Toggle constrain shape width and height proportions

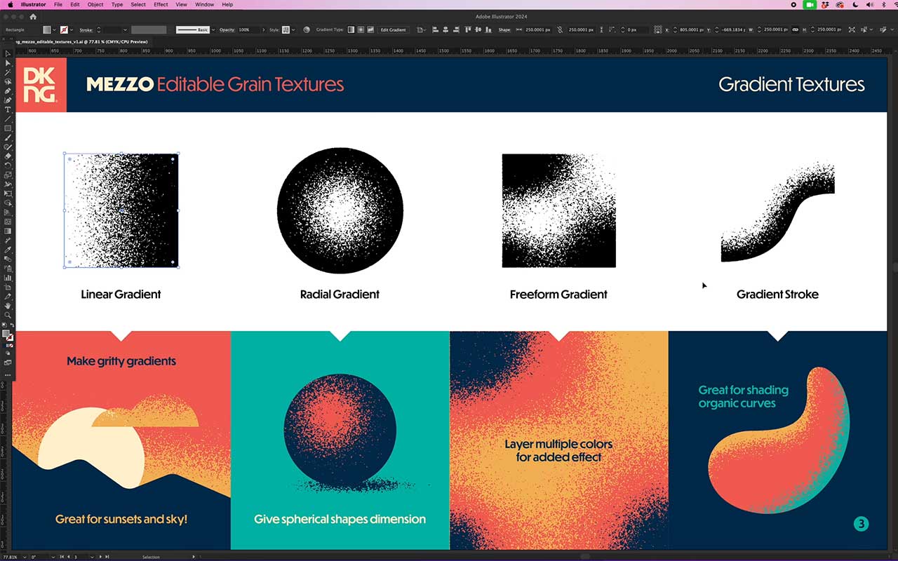tap(561, 30)
